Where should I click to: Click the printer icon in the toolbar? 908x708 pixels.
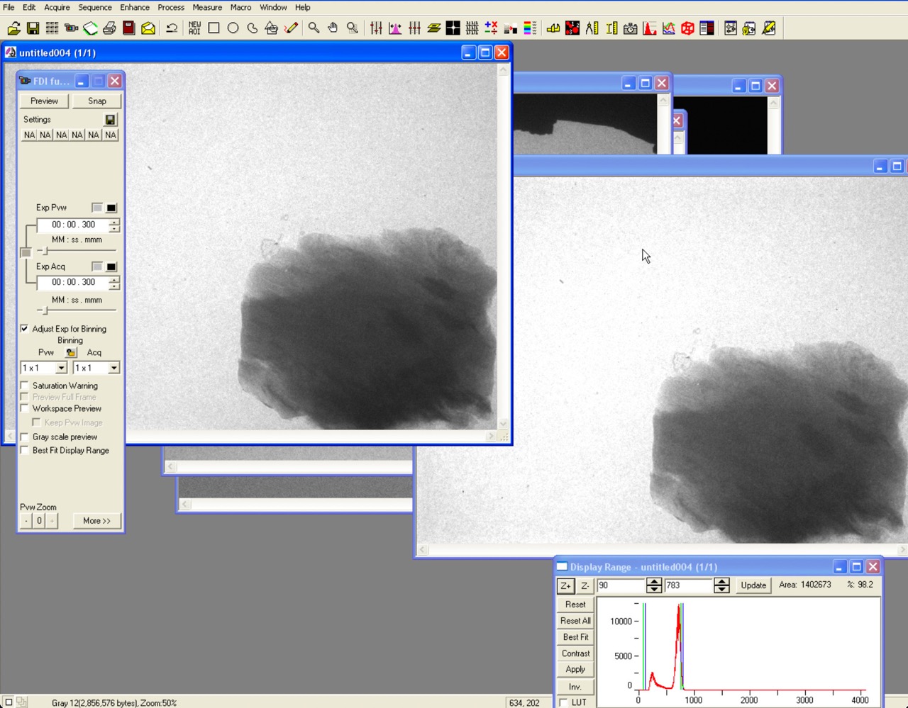click(x=109, y=28)
